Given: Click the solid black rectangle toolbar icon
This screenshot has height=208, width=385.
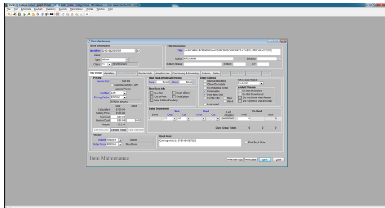Looking at the screenshot, I should pos(52,14).
